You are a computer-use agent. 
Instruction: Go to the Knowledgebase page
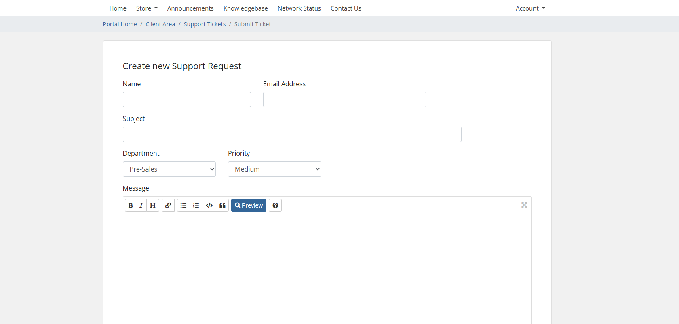[x=245, y=8]
